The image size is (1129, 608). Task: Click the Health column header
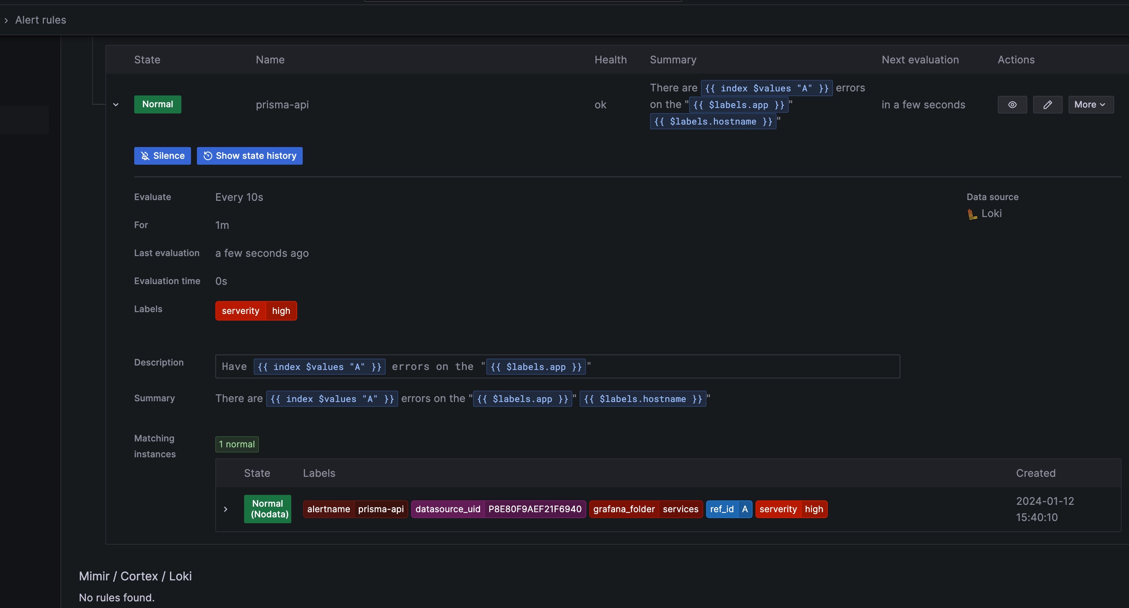click(611, 60)
